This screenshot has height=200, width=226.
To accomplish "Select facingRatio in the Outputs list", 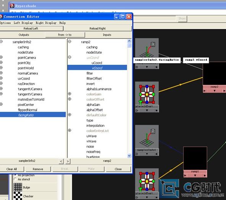I will click(33, 115).
